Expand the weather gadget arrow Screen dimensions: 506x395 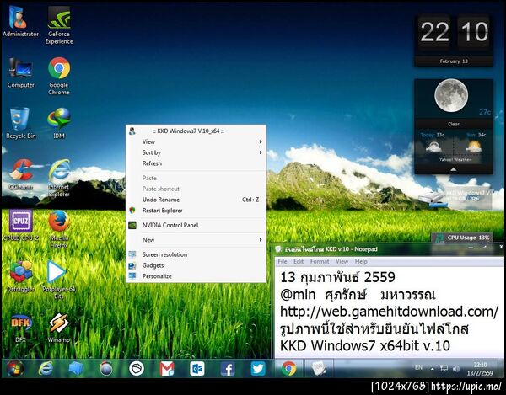[x=454, y=168]
